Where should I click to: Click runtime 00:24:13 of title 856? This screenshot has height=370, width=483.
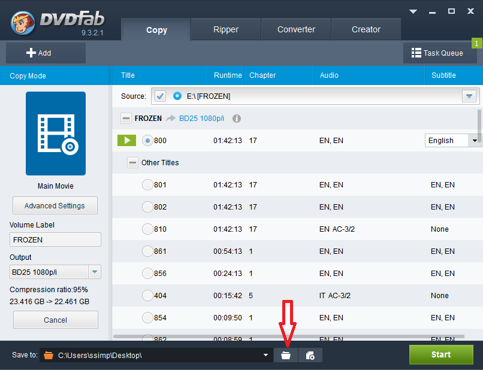click(x=228, y=274)
